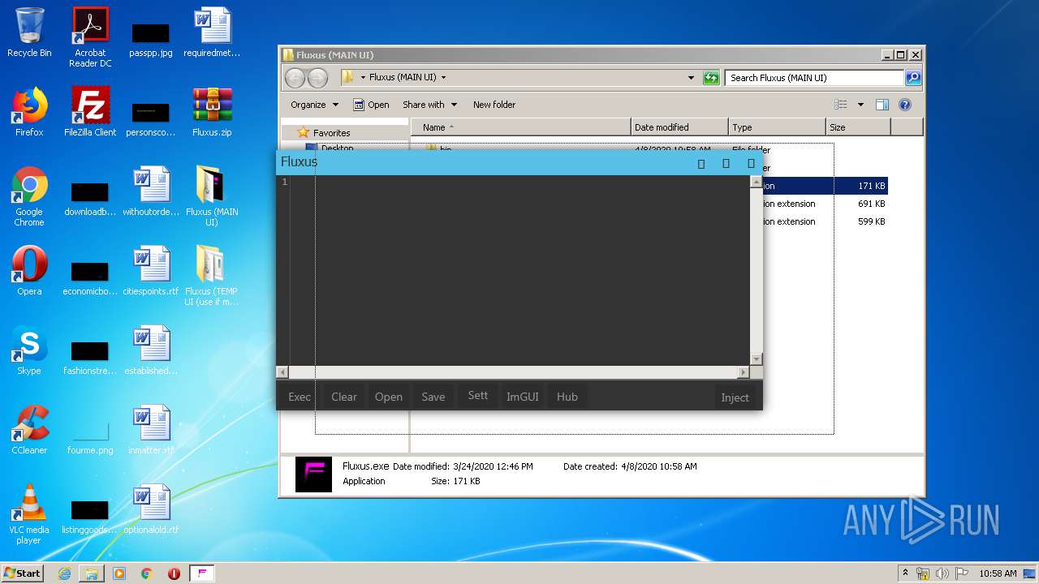Open FileZilla Client shortcut

point(90,112)
